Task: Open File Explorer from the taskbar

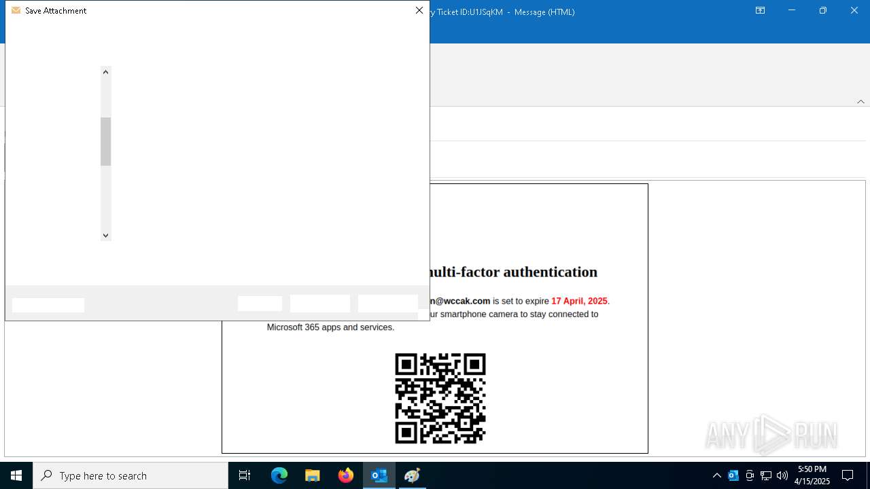Action: click(312, 475)
